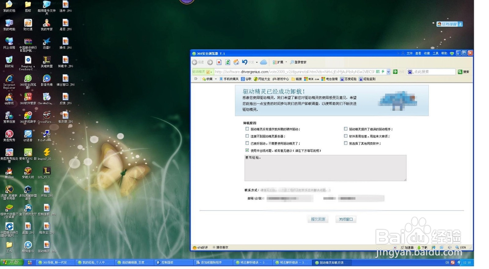The height and width of the screenshot is (269, 489).
Task: Open 360手机助手 desktop icon
Action: (x=28, y=117)
